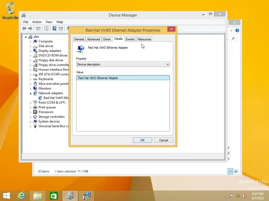Switch to the Advanced tab
The width and height of the screenshot is (269, 201).
tap(94, 39)
